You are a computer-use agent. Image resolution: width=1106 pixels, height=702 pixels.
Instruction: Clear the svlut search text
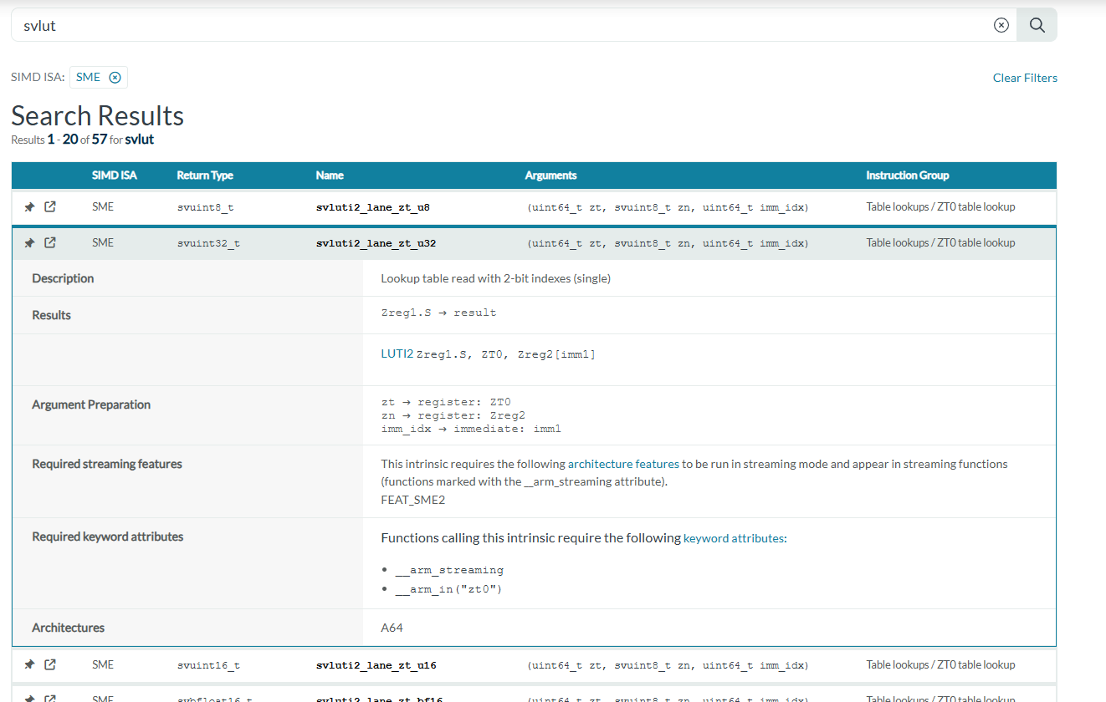pos(1001,25)
